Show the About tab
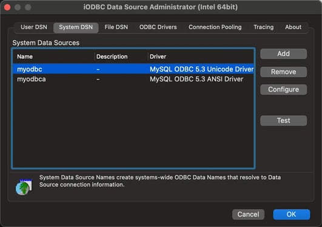322x227 pixels. click(x=293, y=27)
